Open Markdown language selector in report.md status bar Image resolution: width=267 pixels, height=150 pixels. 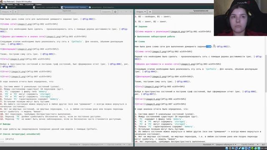point(75,145)
